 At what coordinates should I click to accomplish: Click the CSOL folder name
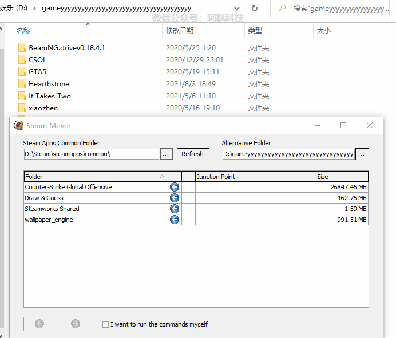37,60
